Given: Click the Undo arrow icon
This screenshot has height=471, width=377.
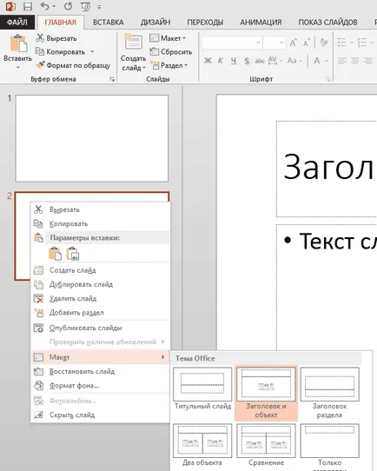Looking at the screenshot, I should pos(44,6).
